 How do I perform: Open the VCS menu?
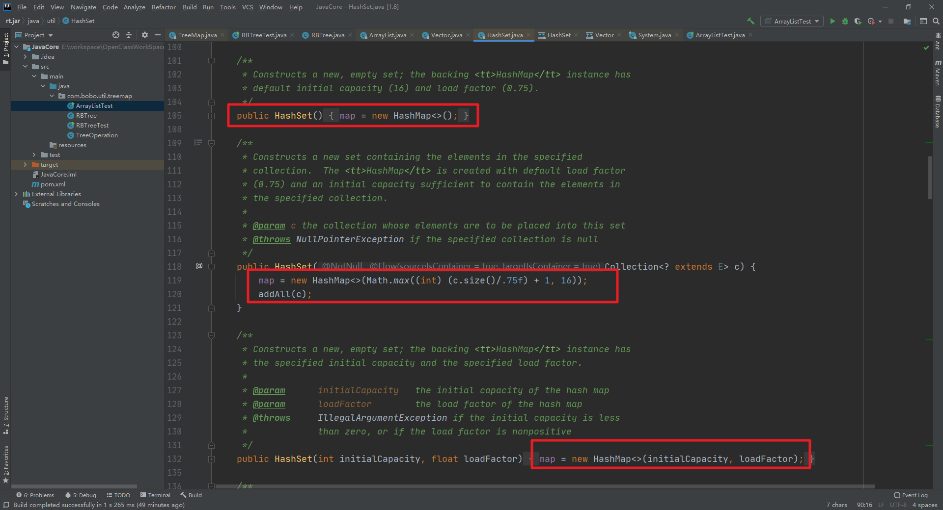(x=248, y=7)
